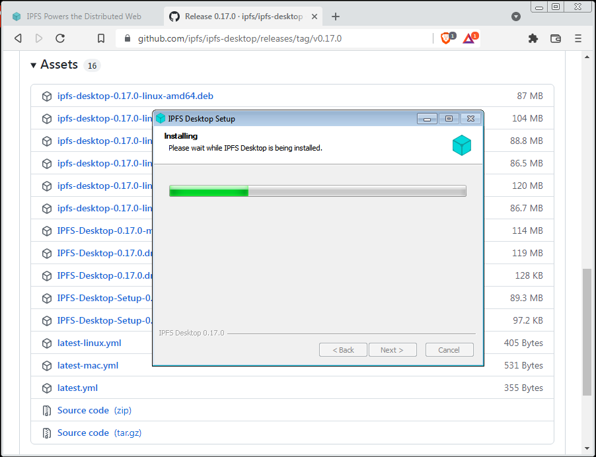The width and height of the screenshot is (596, 457).
Task: Download latest-mac.yml
Action: tap(88, 365)
